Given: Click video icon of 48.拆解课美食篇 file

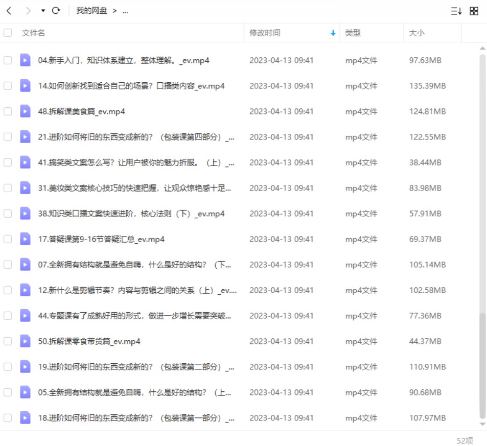Looking at the screenshot, I should (25, 111).
